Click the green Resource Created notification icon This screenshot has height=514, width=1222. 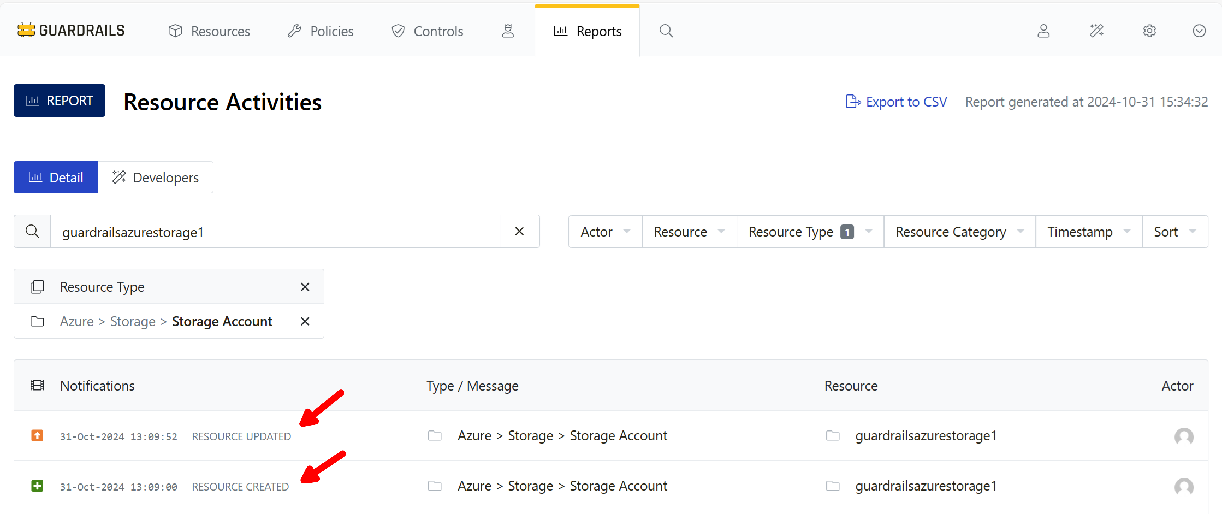pyautogui.click(x=37, y=486)
